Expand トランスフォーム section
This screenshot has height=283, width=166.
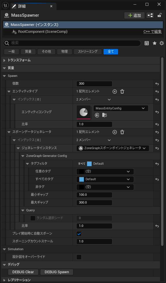[x=4, y=60]
